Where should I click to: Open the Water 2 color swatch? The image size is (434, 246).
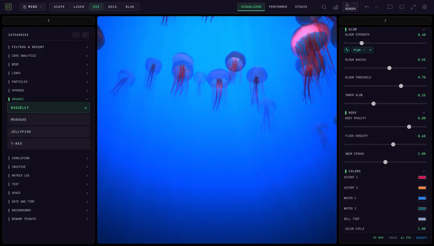pyautogui.click(x=422, y=209)
